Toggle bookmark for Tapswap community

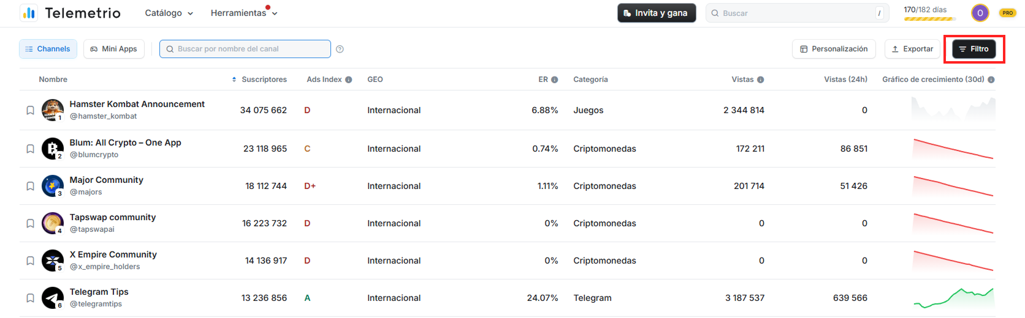(x=30, y=223)
